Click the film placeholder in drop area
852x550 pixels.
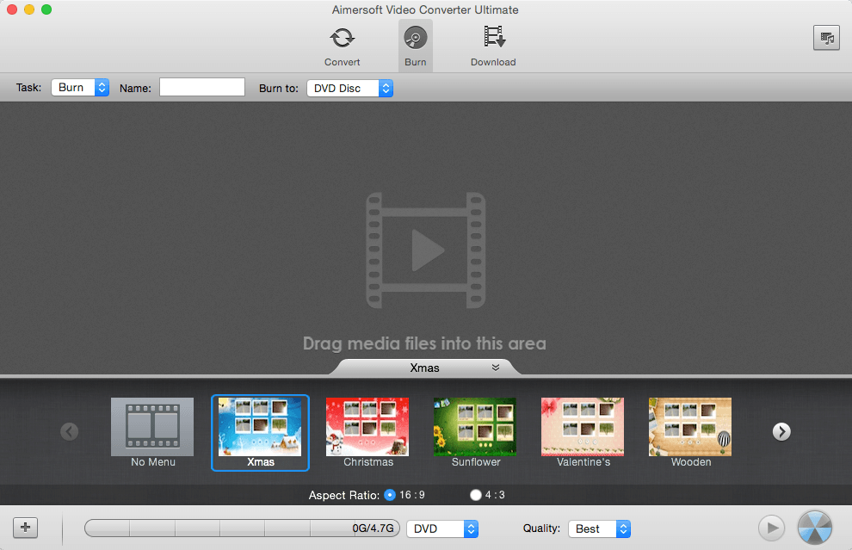coord(425,250)
